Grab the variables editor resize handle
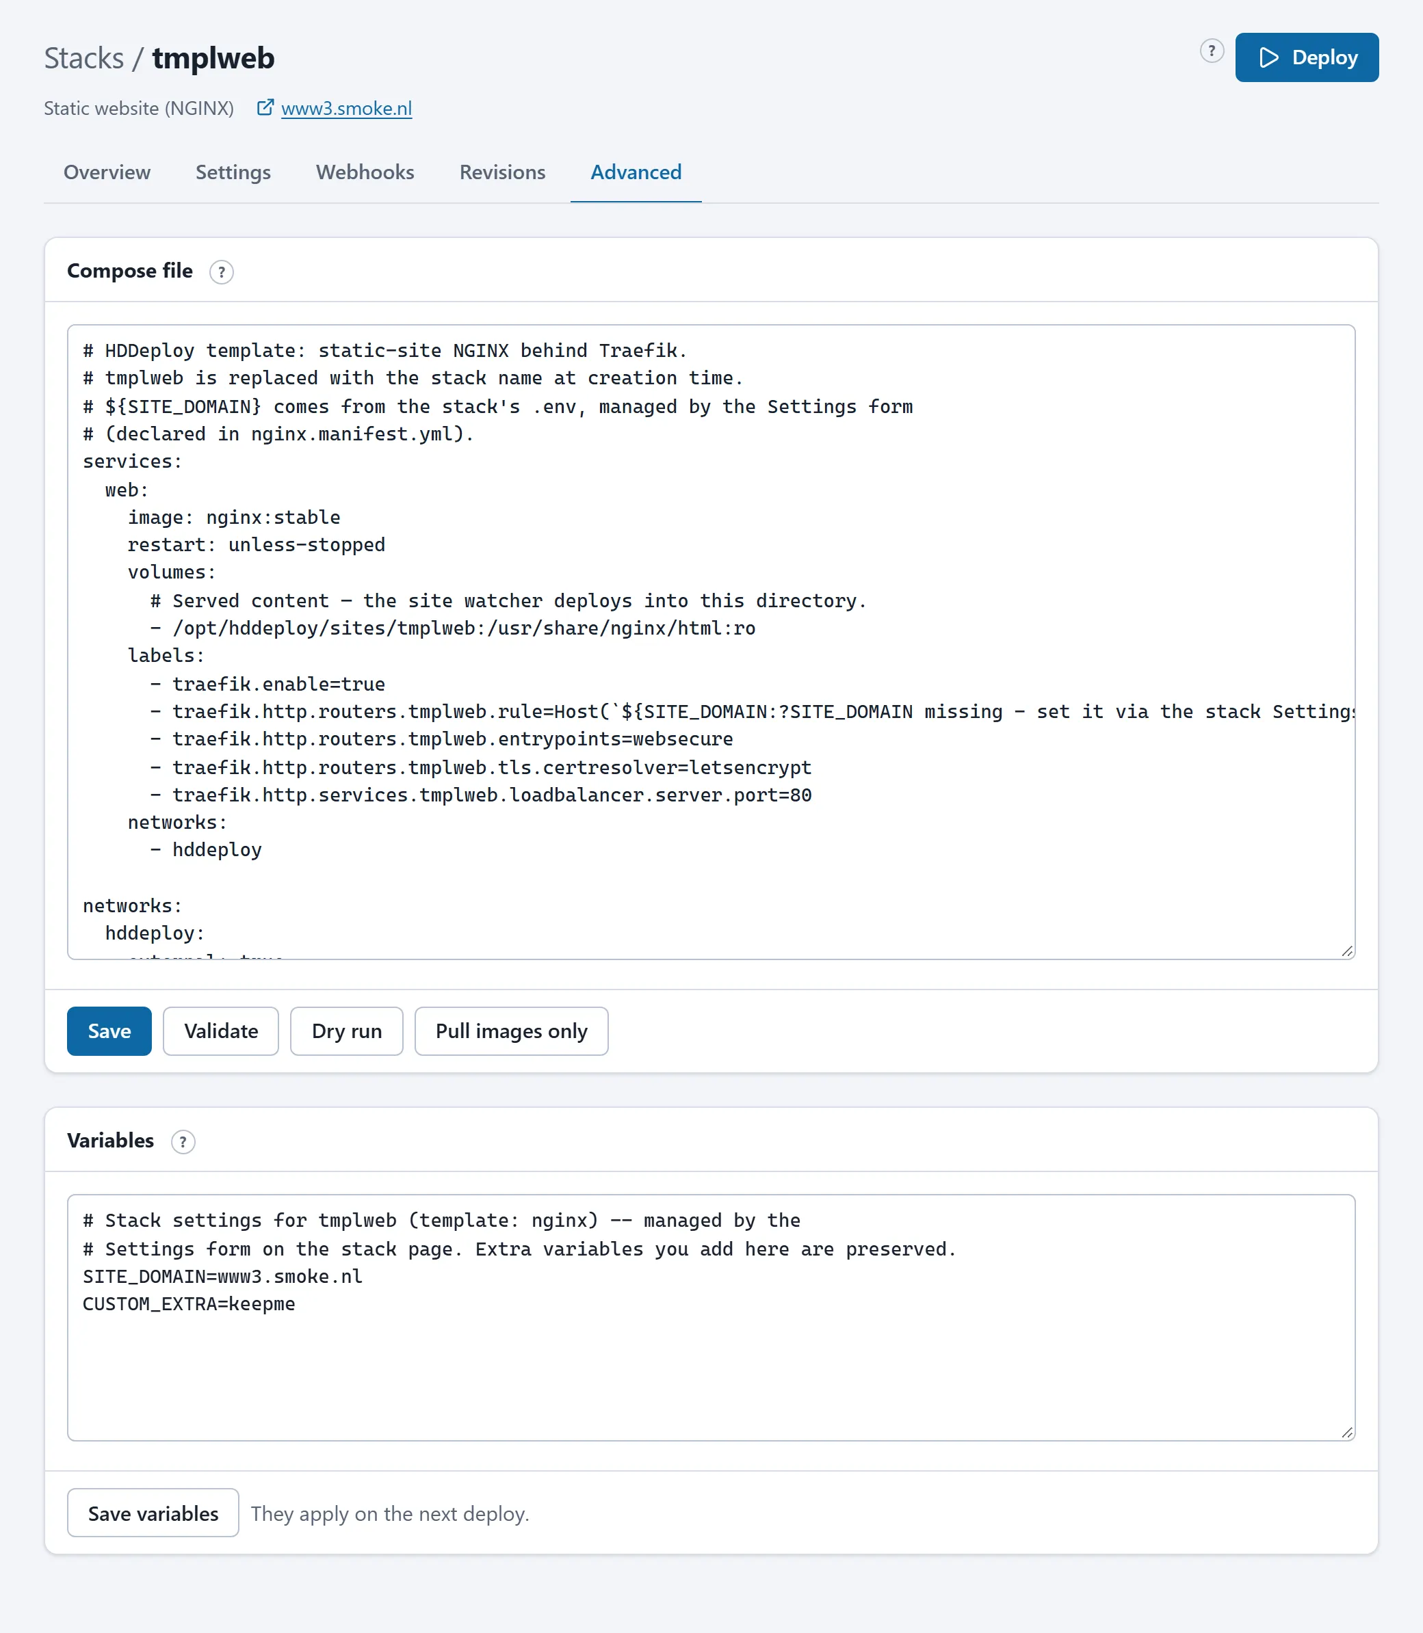The height and width of the screenshot is (1633, 1423). 1347,1432
